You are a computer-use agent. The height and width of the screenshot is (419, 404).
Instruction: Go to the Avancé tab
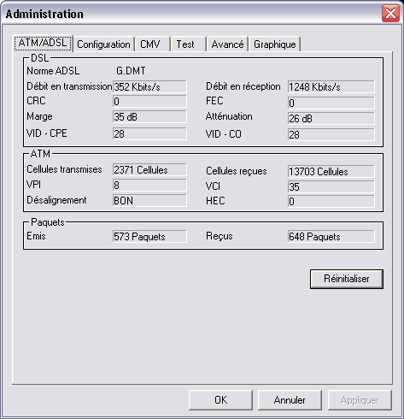(x=227, y=44)
